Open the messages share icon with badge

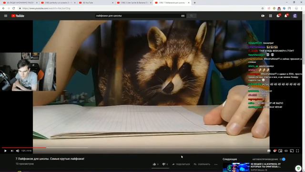[x=278, y=16]
